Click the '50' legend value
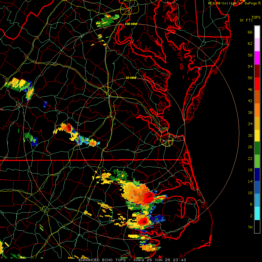This screenshot has height=262, width=262. [x=250, y=78]
